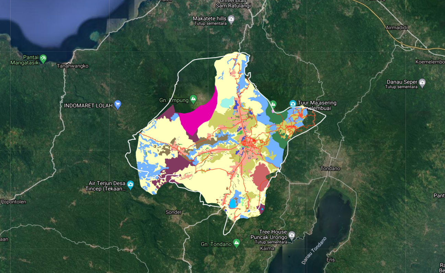Click the green mountain icon left of Tuur Ma'asering
Screen dimensions: 445x273
273,103
